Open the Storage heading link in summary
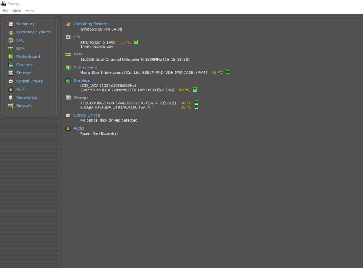363x268 pixels. (81, 98)
